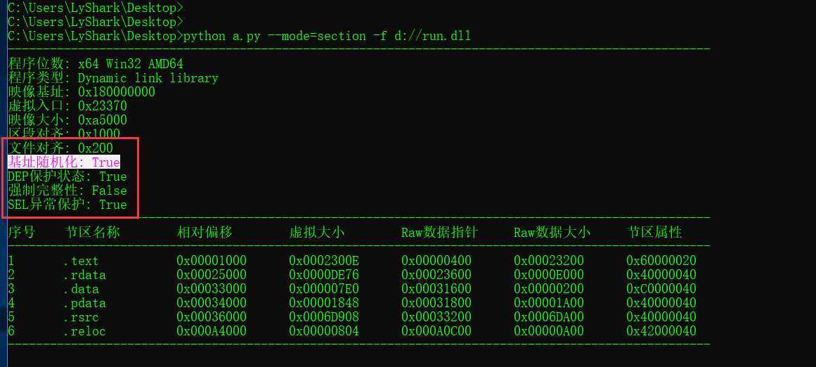Click the '区段对齐: 0x1000' line

pos(63,134)
